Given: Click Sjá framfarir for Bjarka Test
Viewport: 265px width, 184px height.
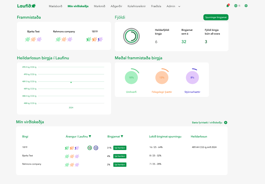Looking at the screenshot, I should coord(120,156).
